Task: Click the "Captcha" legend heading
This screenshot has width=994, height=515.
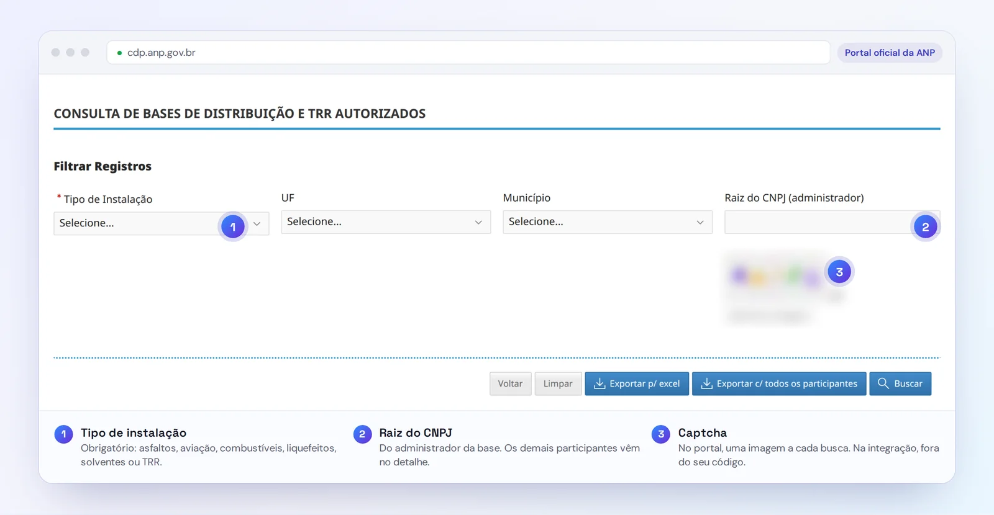Action: pos(703,433)
